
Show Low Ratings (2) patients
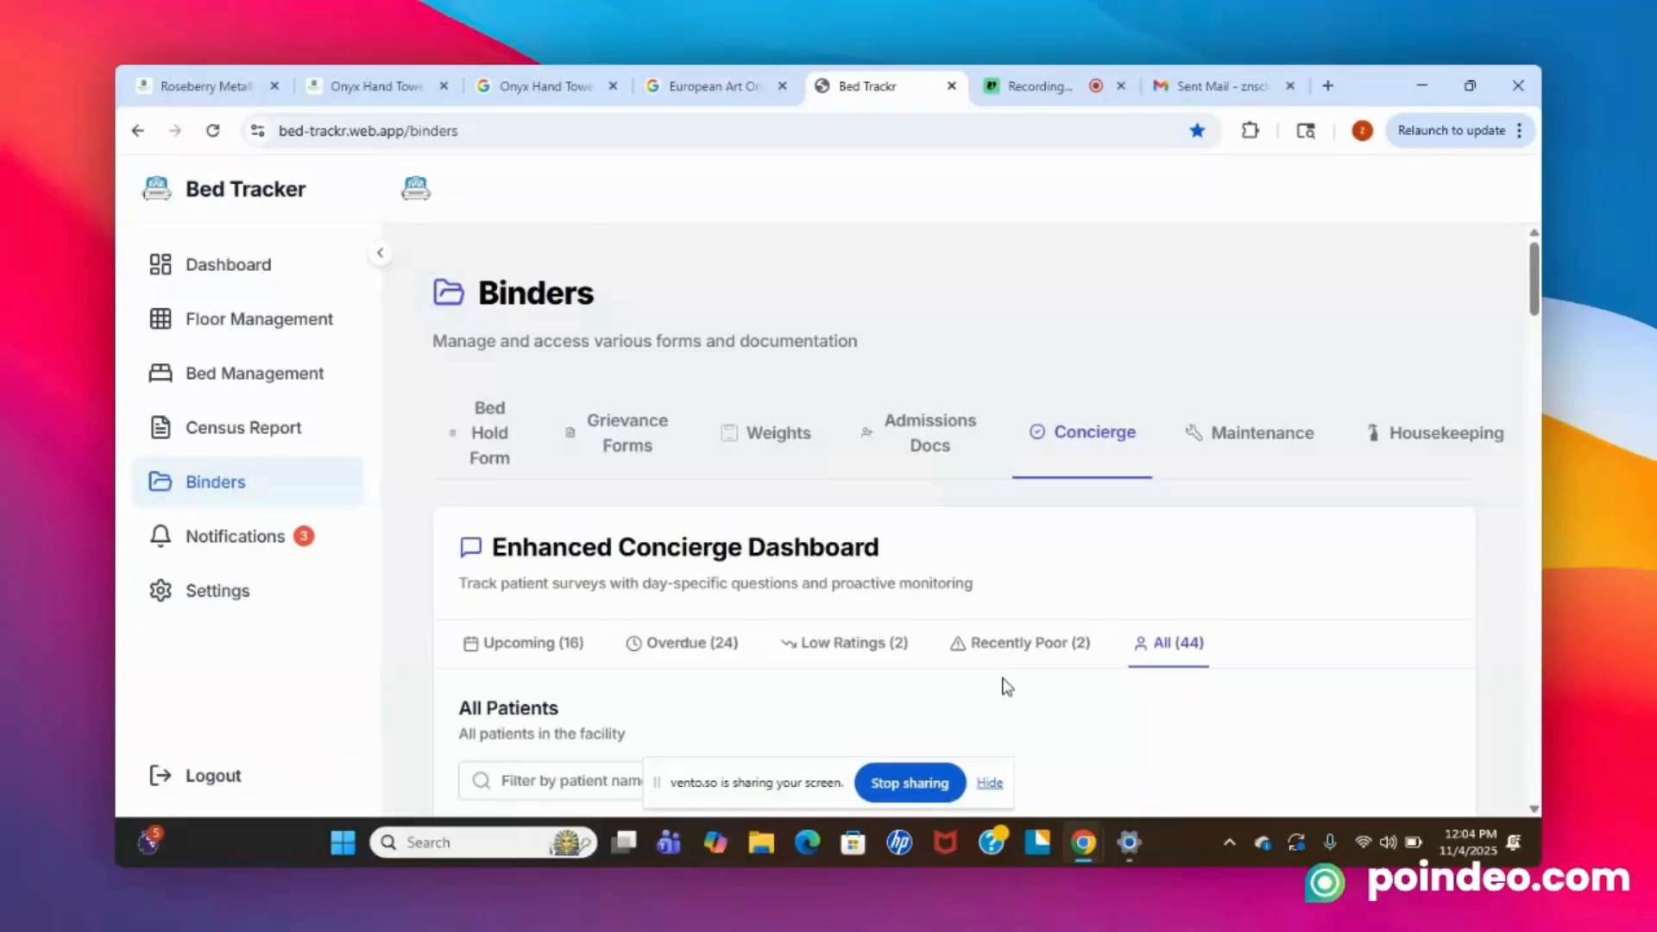coord(844,643)
